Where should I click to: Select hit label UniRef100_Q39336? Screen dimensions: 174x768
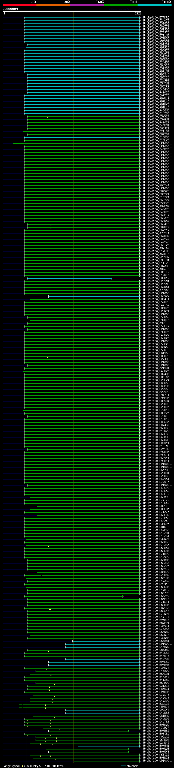[x=156, y=69]
